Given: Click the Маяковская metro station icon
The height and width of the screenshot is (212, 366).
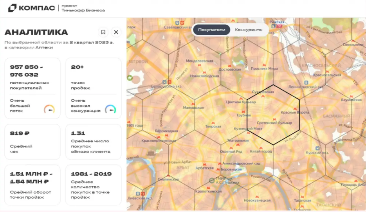Looking at the screenshot, I should [x=194, y=103].
